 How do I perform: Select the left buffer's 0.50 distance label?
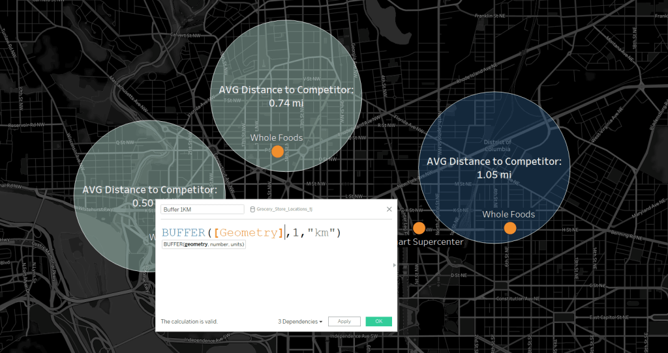point(143,203)
